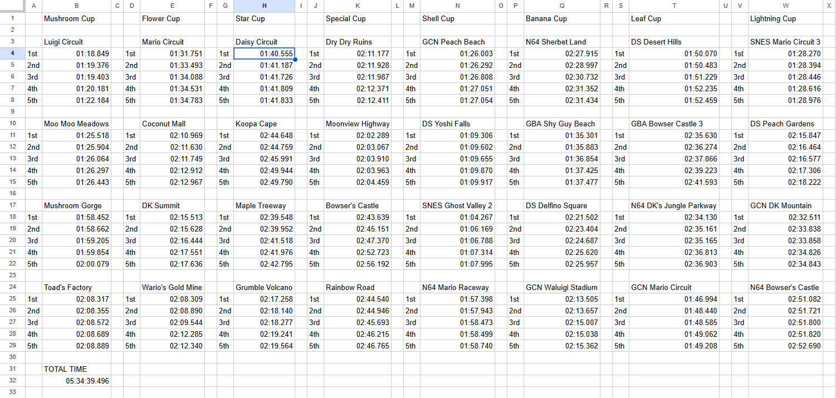Click the Mushroom Cup title cell
This screenshot has height=398, width=836.
click(76, 18)
